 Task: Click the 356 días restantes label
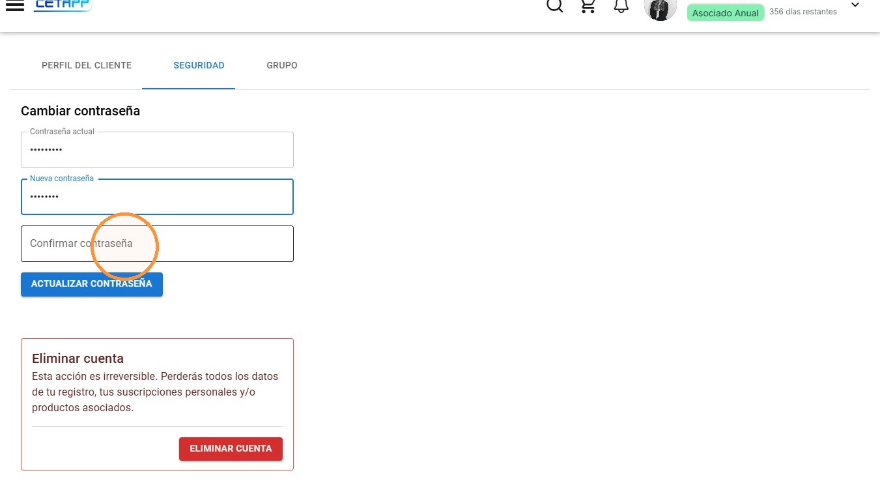803,12
